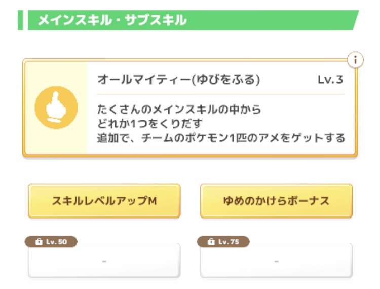Click the メインスキル word in the header

click(71, 20)
